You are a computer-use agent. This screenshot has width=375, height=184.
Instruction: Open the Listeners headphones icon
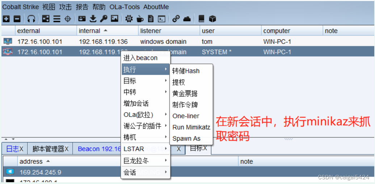pyautogui.click(x=31, y=19)
